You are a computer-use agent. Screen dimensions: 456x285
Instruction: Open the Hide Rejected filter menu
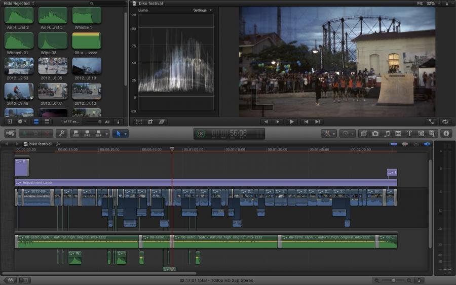[x=19, y=4]
